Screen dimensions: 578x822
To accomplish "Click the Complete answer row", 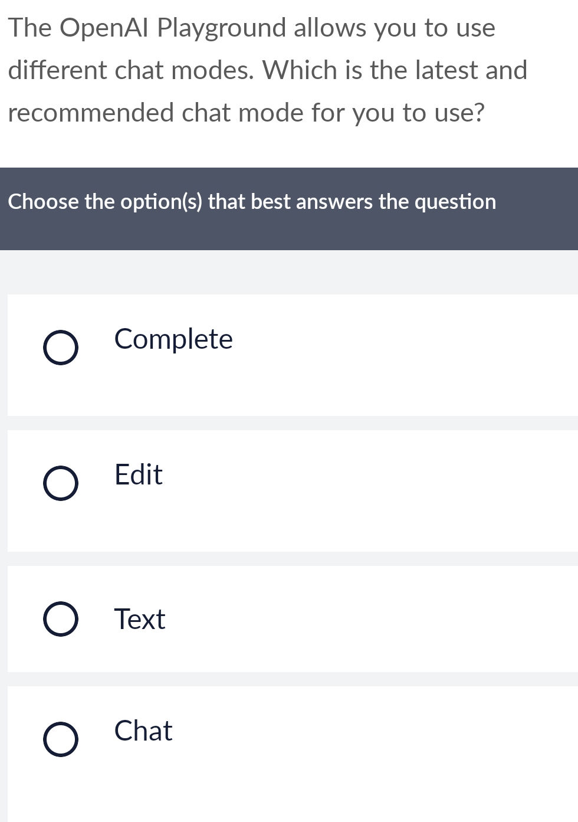I will (289, 354).
